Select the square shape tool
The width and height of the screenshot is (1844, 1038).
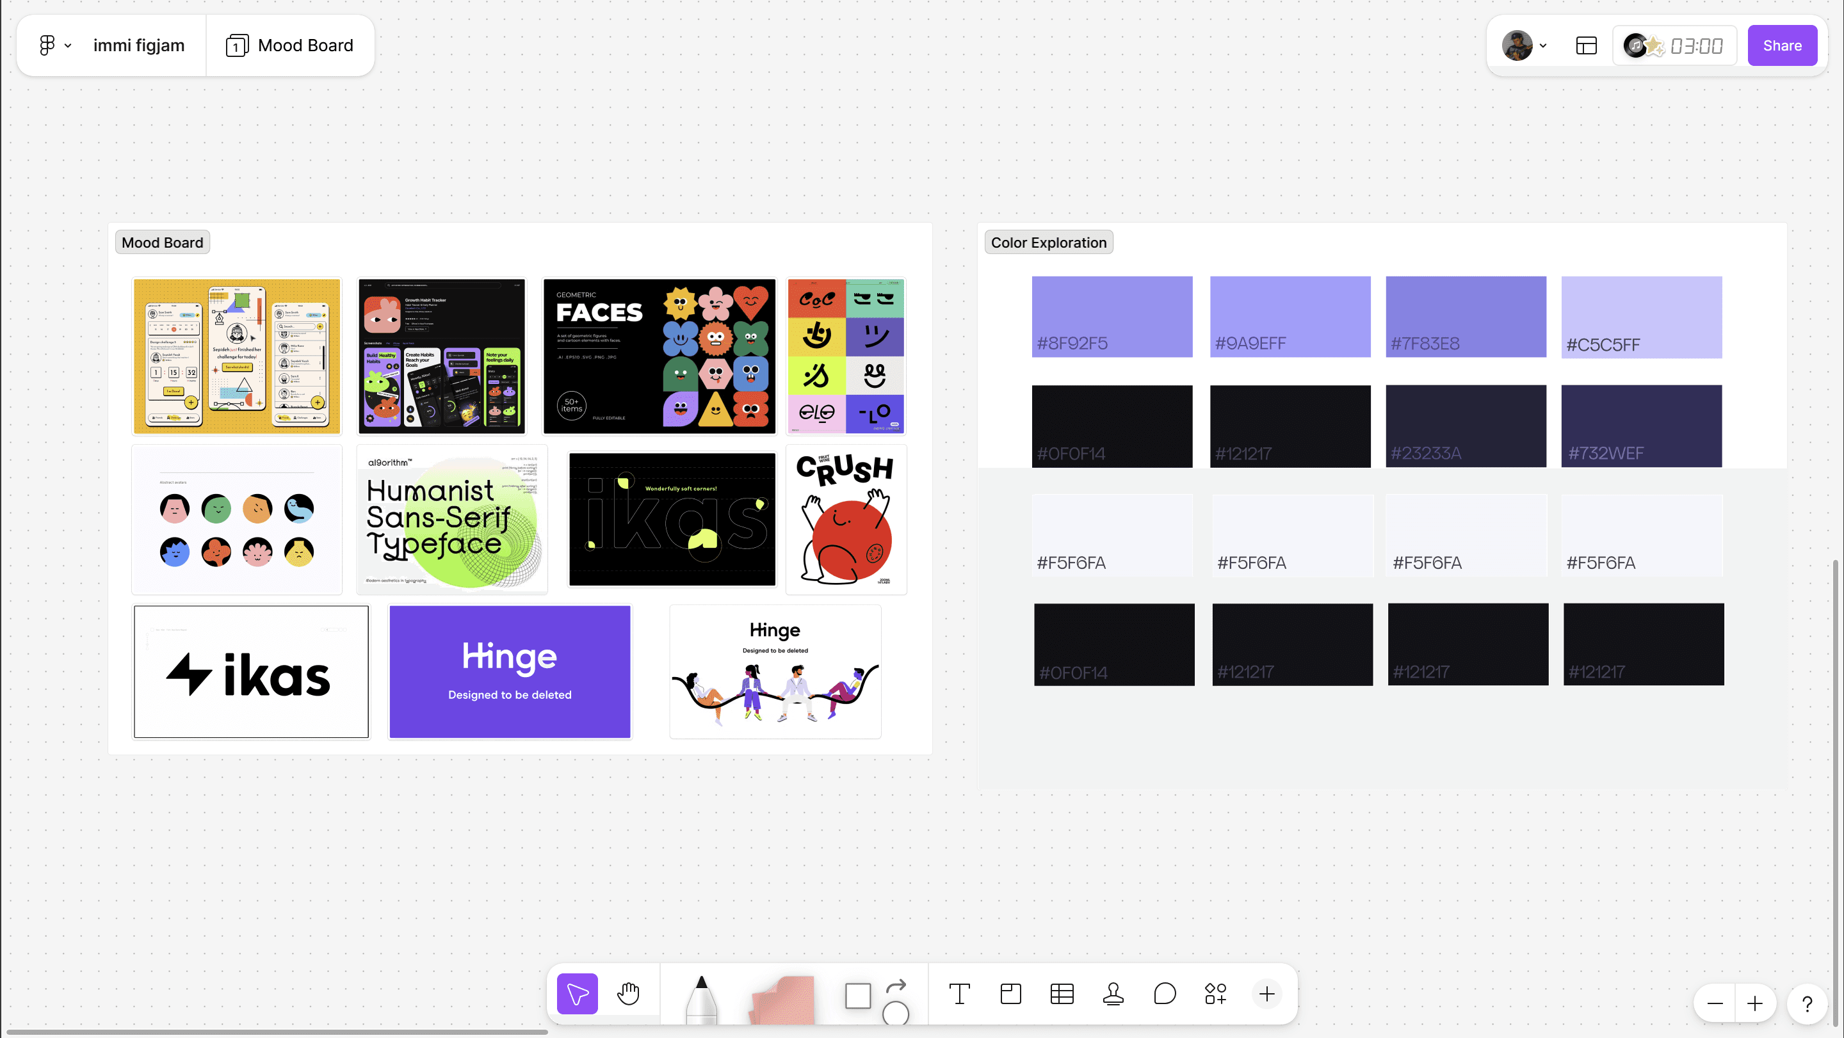[857, 995]
